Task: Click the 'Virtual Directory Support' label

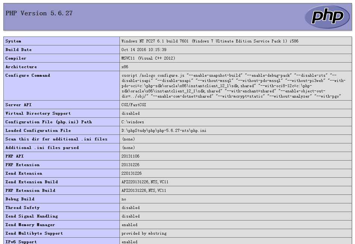Action: (x=38, y=113)
